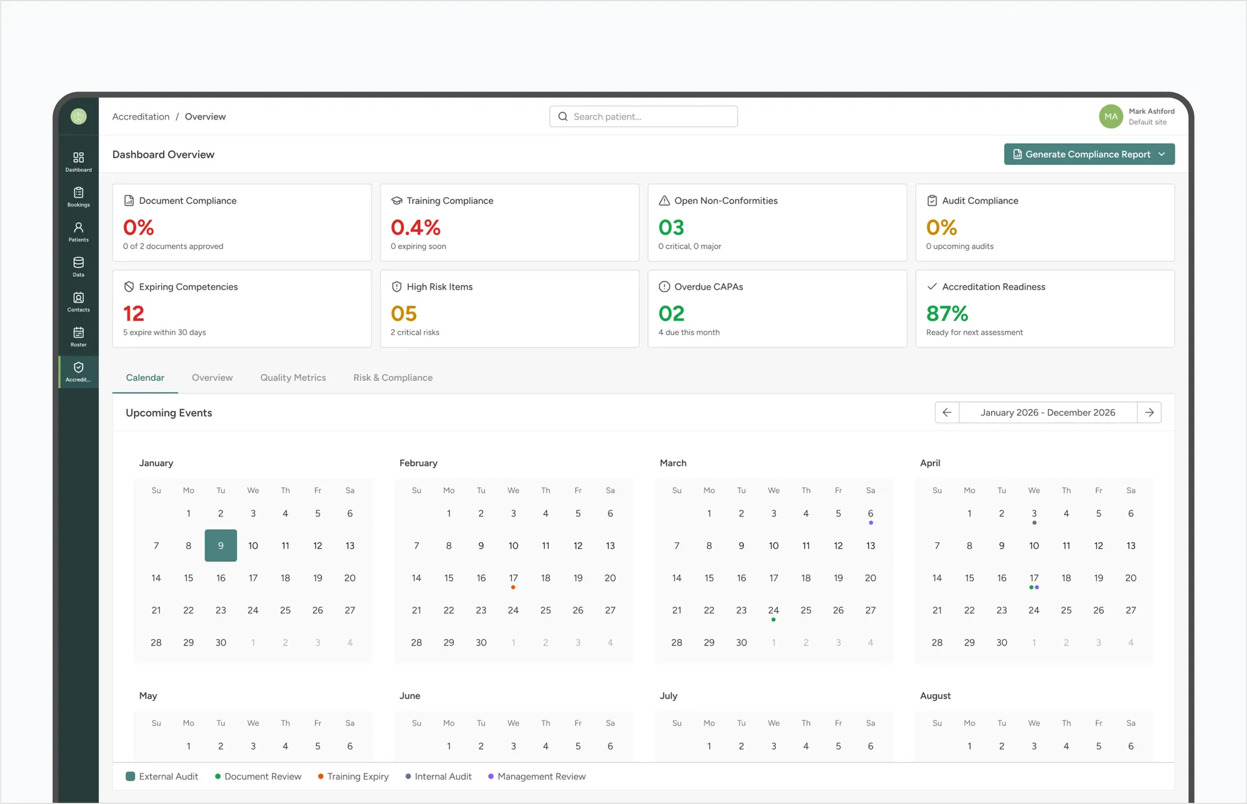Click the 0% Document Compliance value

click(x=138, y=227)
